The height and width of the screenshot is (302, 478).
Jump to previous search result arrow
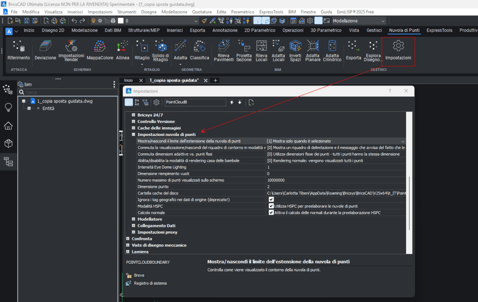[232, 102]
